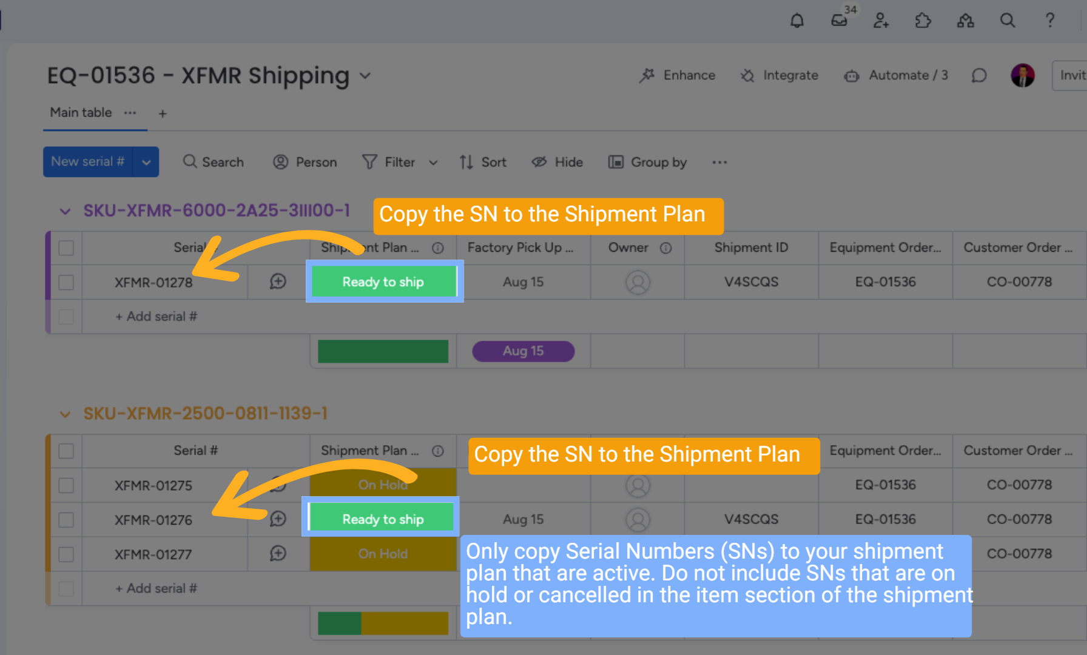Open the help question mark icon

[1050, 21]
